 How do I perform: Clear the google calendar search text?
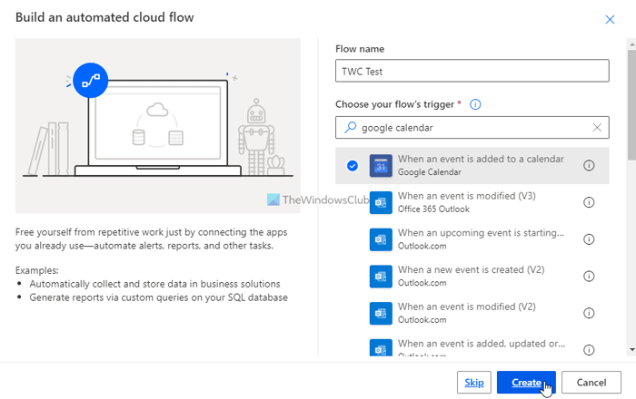pyautogui.click(x=597, y=128)
